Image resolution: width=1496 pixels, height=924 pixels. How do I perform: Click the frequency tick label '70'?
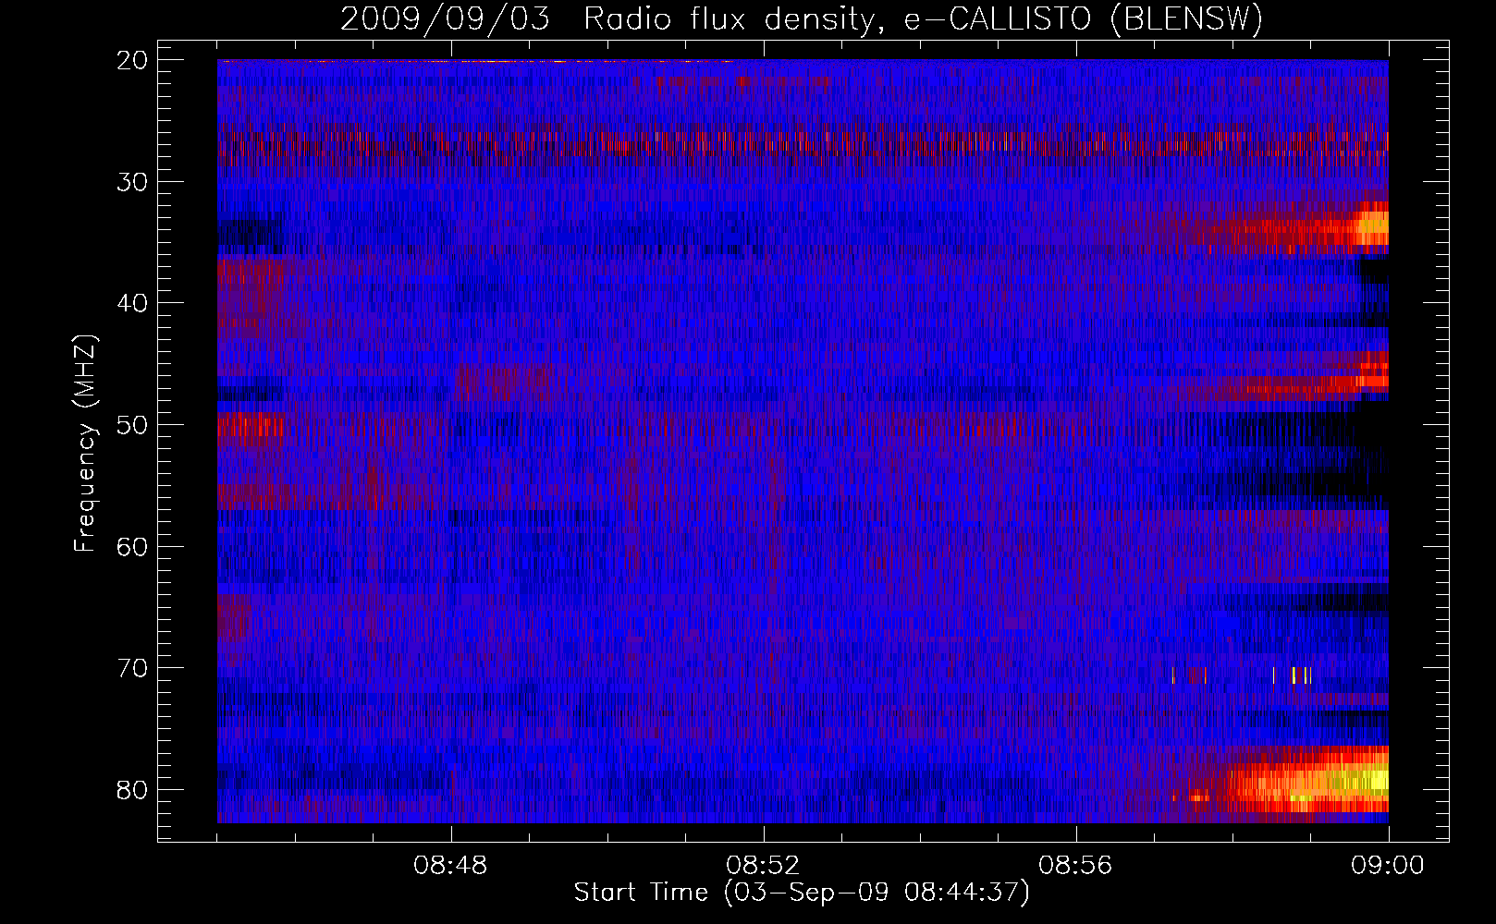pyautogui.click(x=133, y=668)
